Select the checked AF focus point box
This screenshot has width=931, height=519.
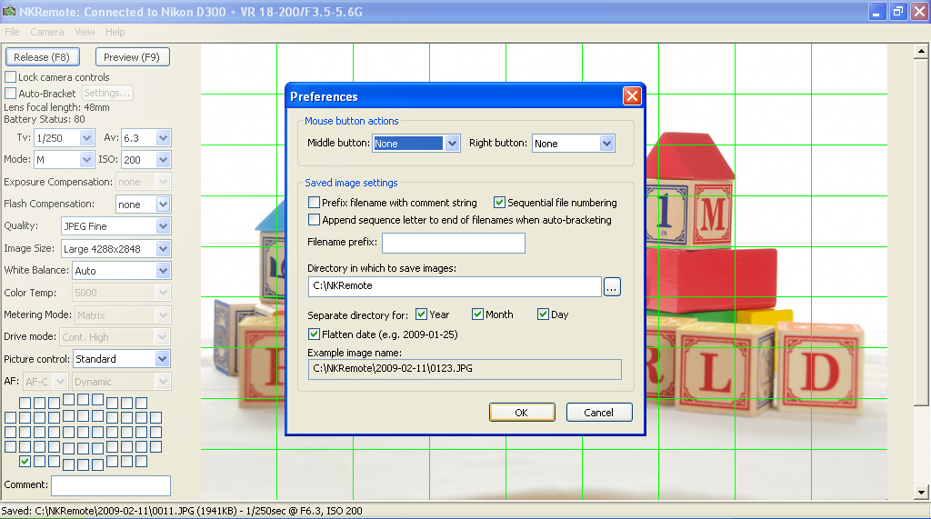(25, 461)
